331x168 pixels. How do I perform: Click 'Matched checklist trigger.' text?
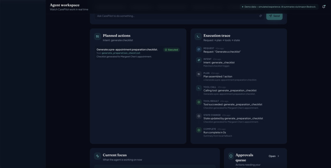[216, 66]
